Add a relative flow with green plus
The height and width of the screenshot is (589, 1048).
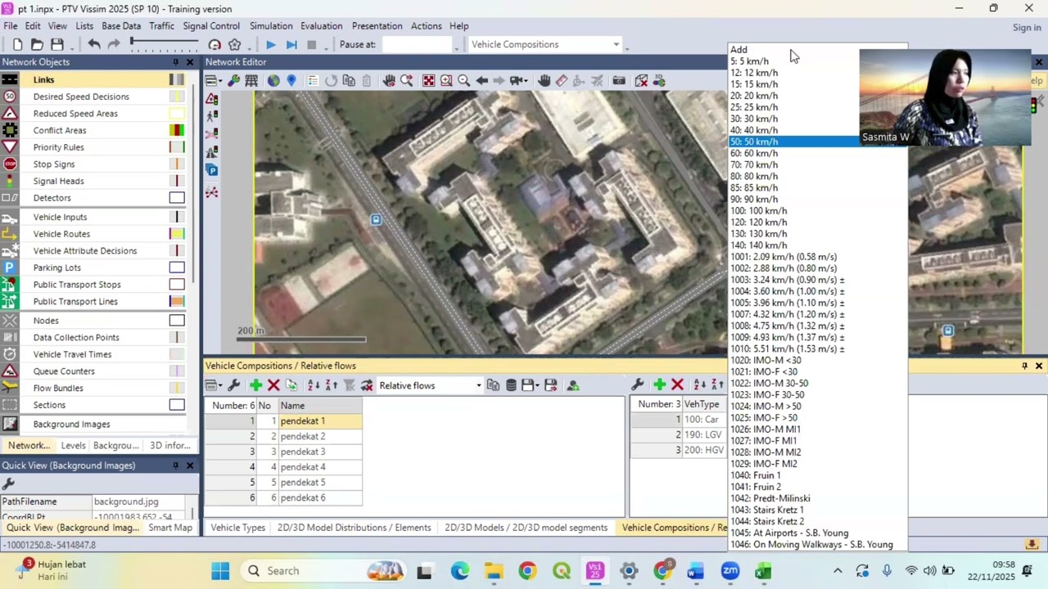[659, 384]
